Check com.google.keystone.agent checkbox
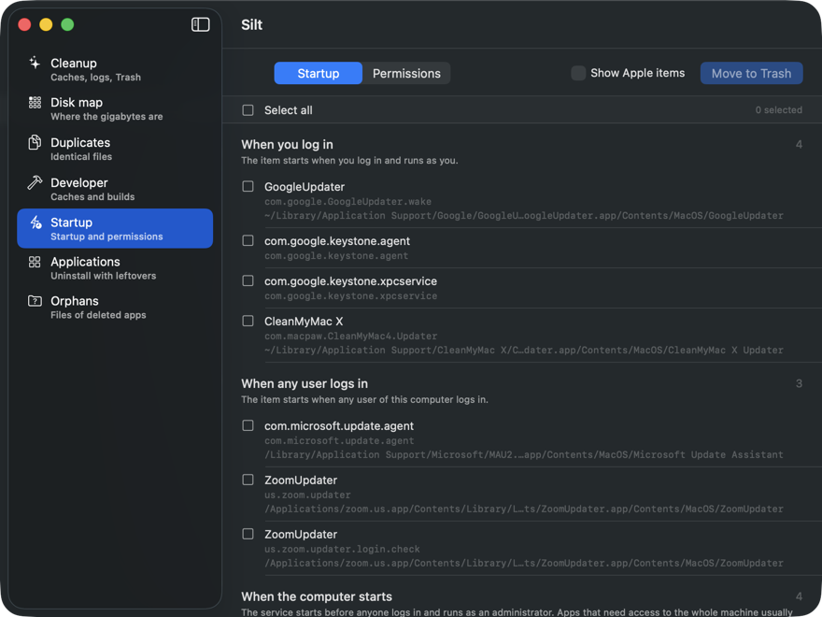This screenshot has width=822, height=617. (248, 240)
